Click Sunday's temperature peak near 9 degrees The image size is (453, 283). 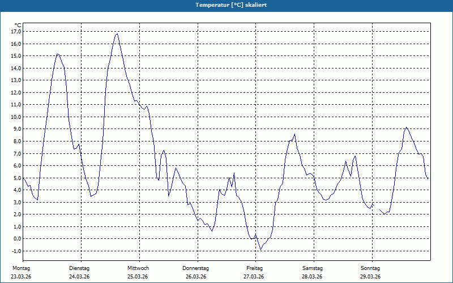406,127
